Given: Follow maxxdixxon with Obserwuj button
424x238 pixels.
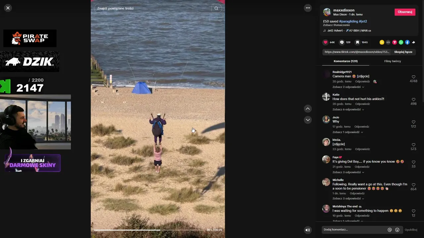Looking at the screenshot, I should [x=405, y=12].
